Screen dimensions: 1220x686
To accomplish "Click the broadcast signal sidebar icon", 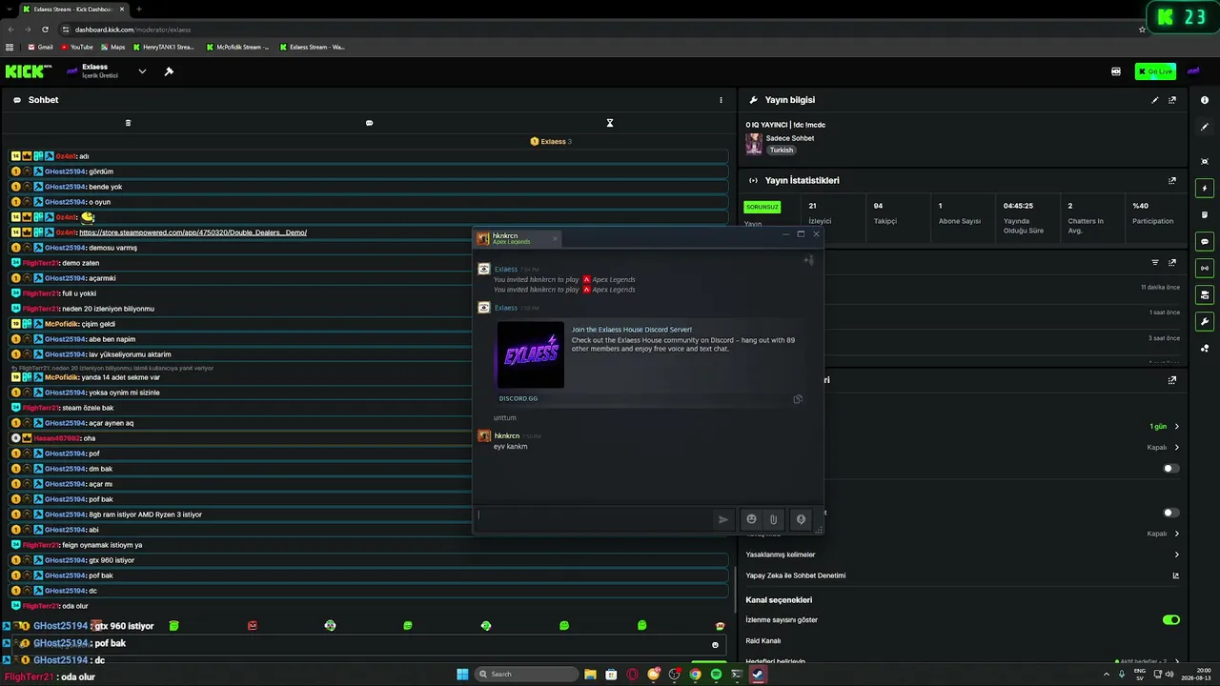I will coord(1205,268).
